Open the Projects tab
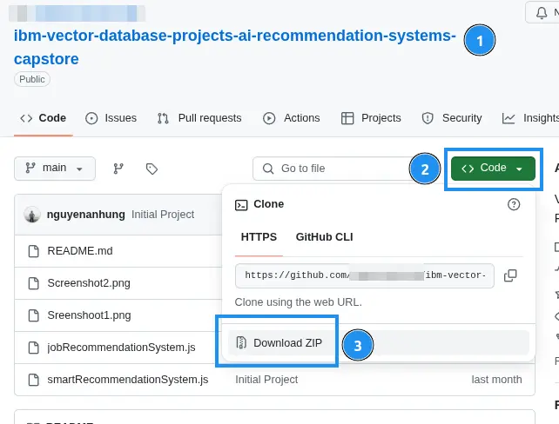Viewport: 559px width, 424px height. pos(371,118)
